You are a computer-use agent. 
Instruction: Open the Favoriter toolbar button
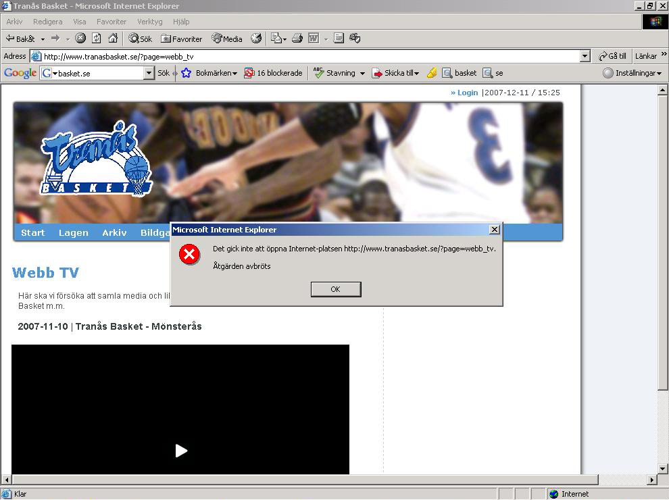pos(181,39)
